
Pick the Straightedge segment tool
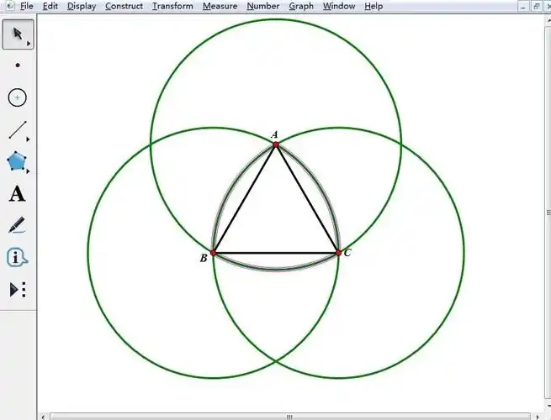(x=18, y=130)
